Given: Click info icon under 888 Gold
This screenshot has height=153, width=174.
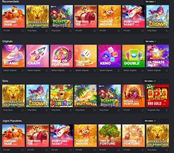Looking at the screenshot, I should point(167,110).
